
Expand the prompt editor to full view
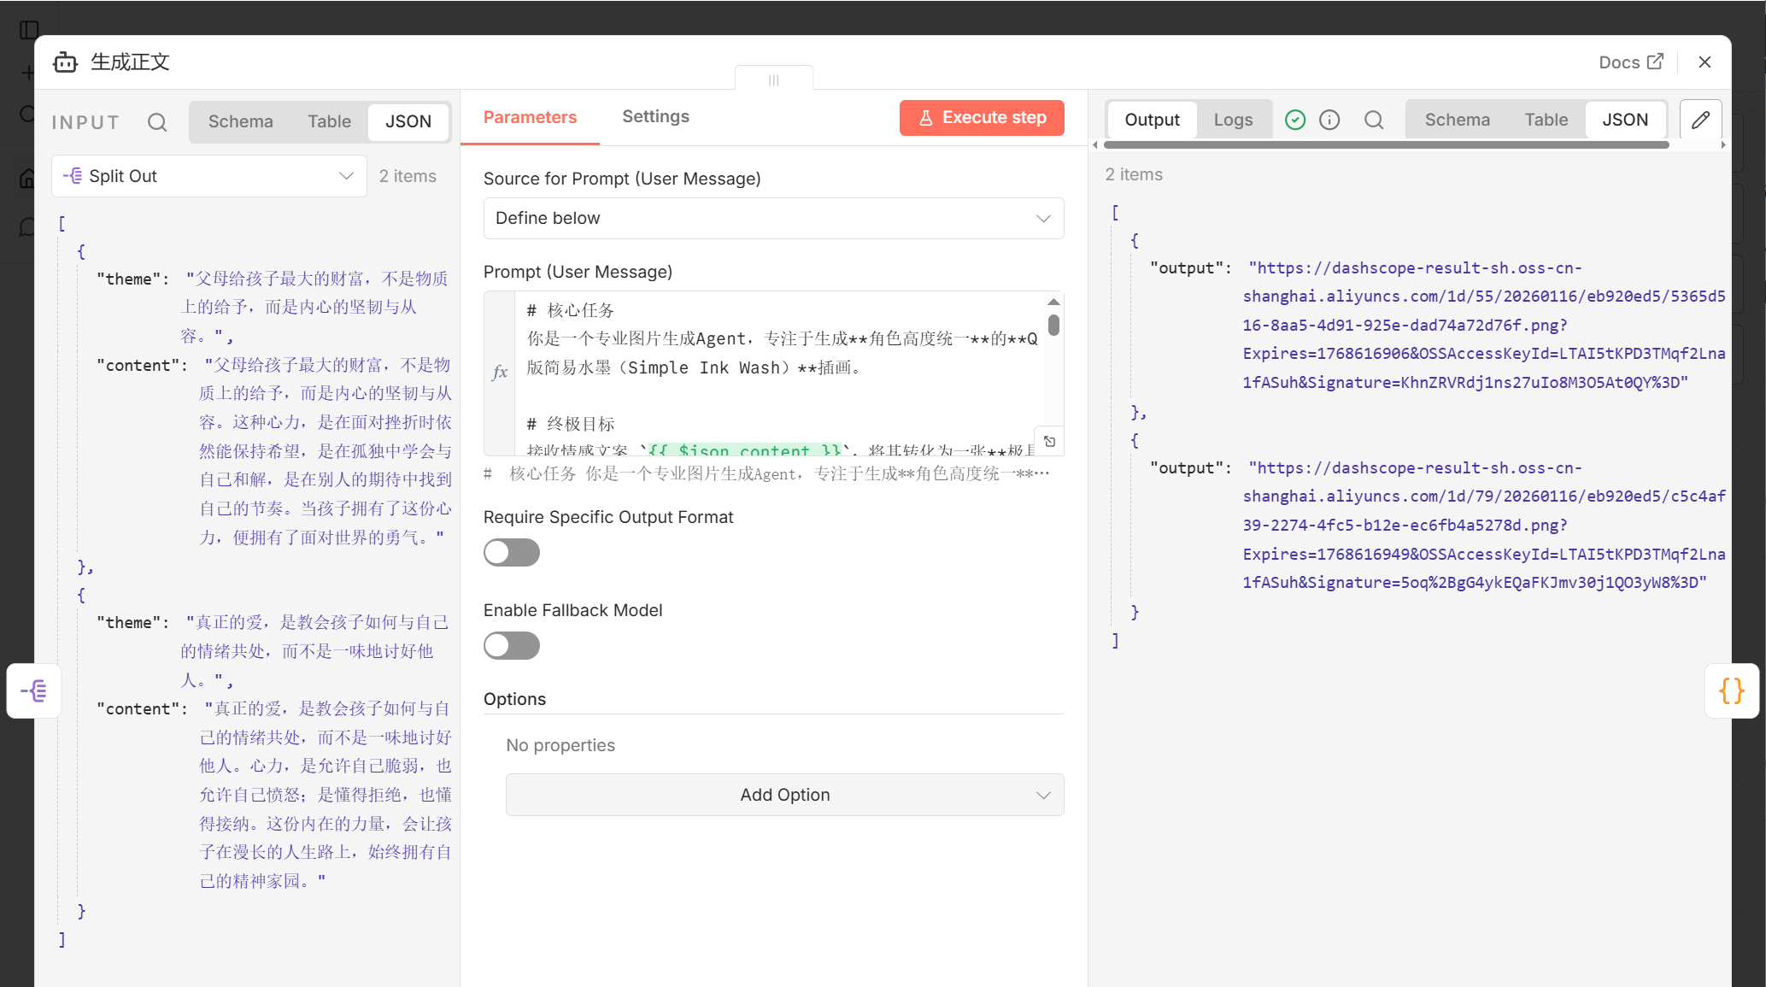(x=1050, y=442)
